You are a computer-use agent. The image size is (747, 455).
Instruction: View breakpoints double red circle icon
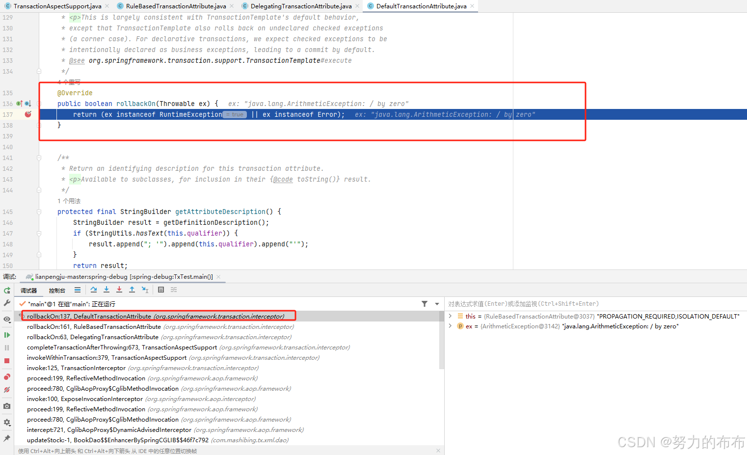click(7, 377)
